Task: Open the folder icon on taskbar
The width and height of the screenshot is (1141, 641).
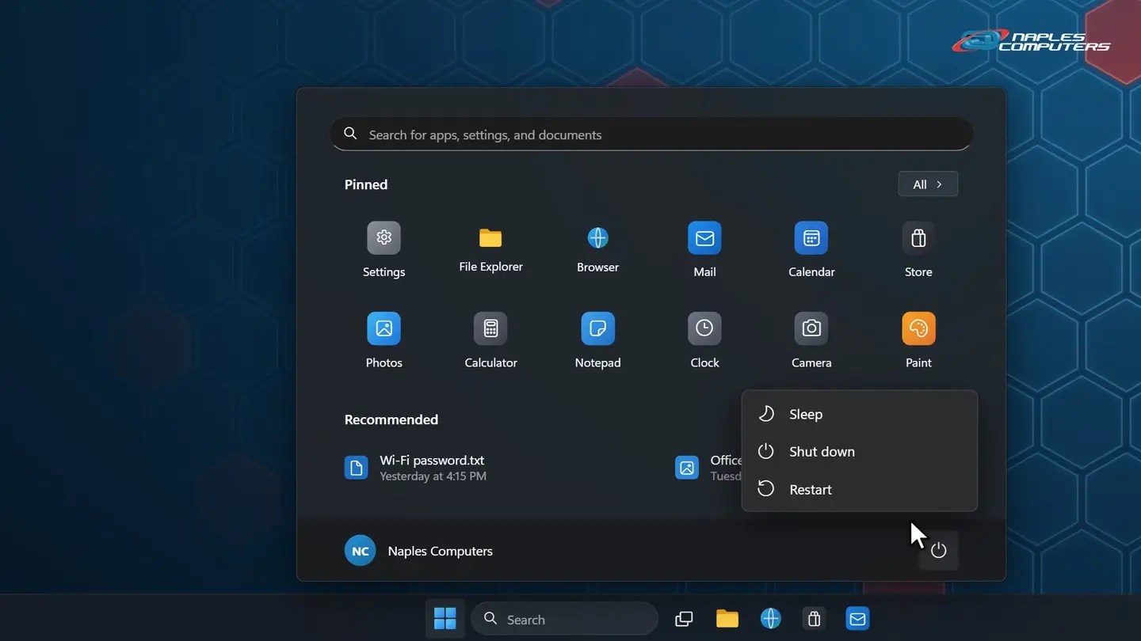Action: tap(727, 619)
